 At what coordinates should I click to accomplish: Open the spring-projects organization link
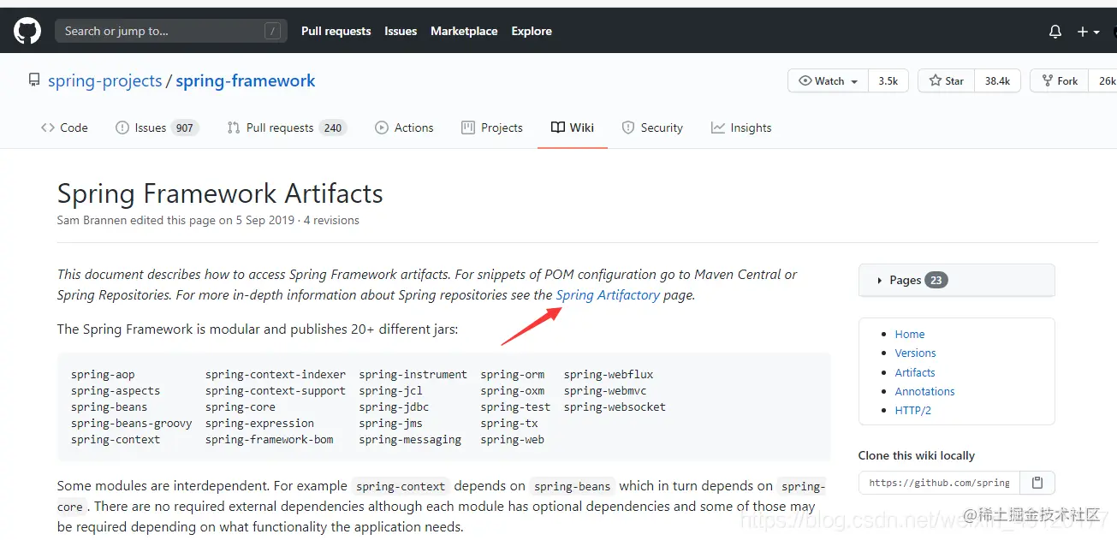[x=104, y=80]
